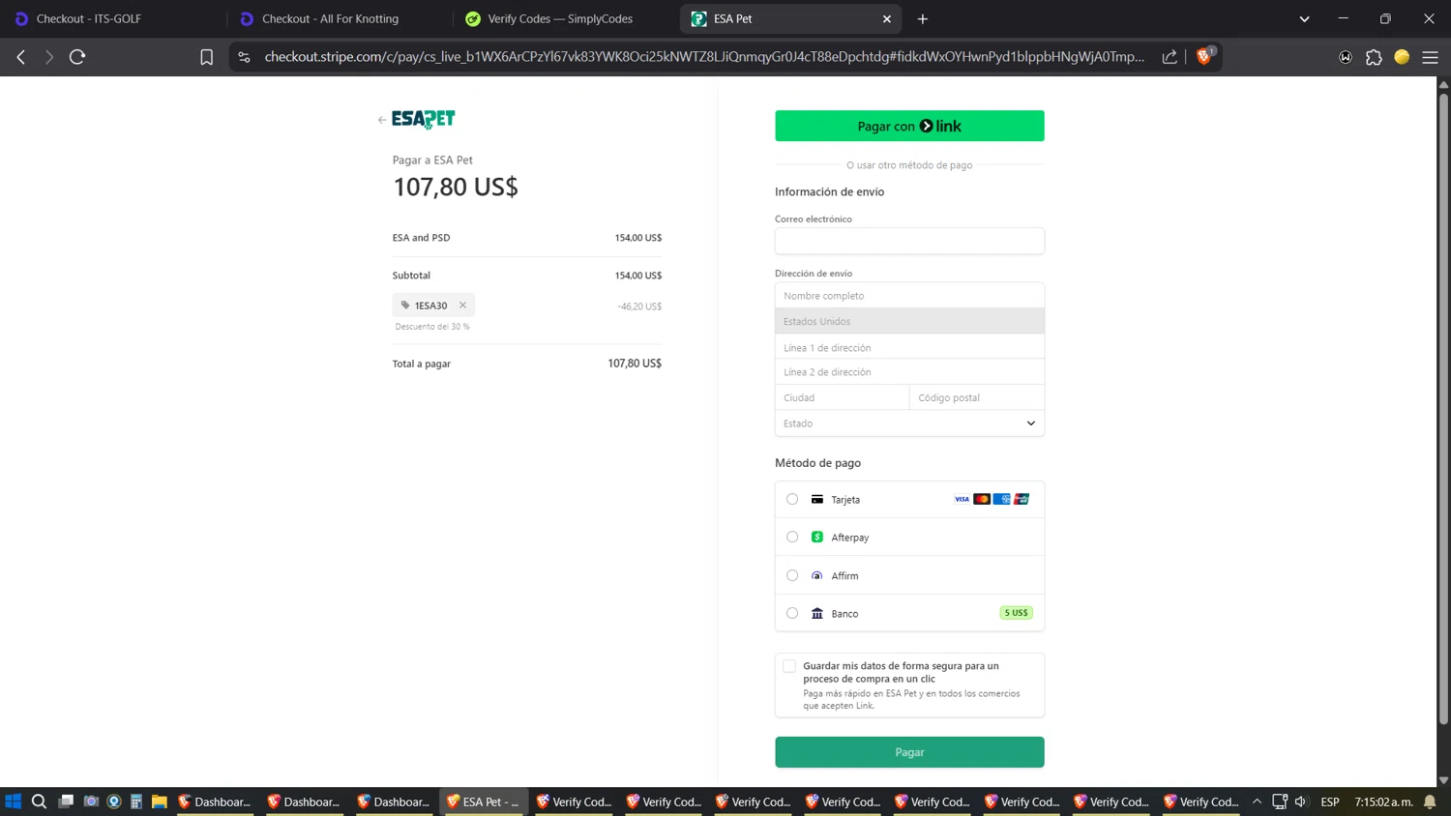Click the share page icon
The image size is (1451, 816).
(x=1170, y=57)
